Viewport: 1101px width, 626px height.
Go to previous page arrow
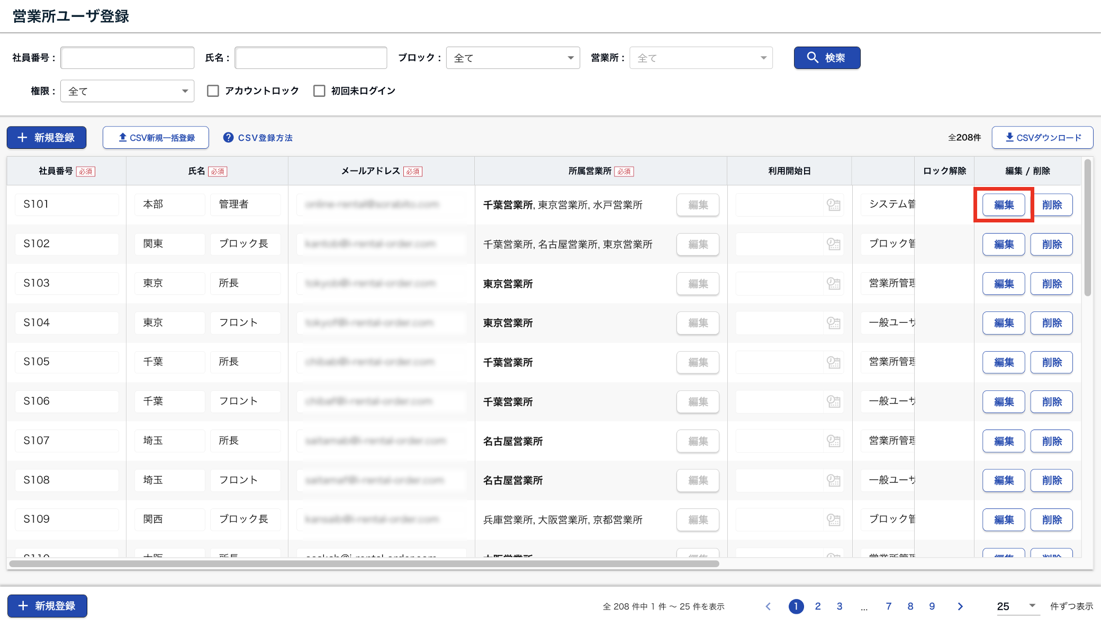pos(768,606)
